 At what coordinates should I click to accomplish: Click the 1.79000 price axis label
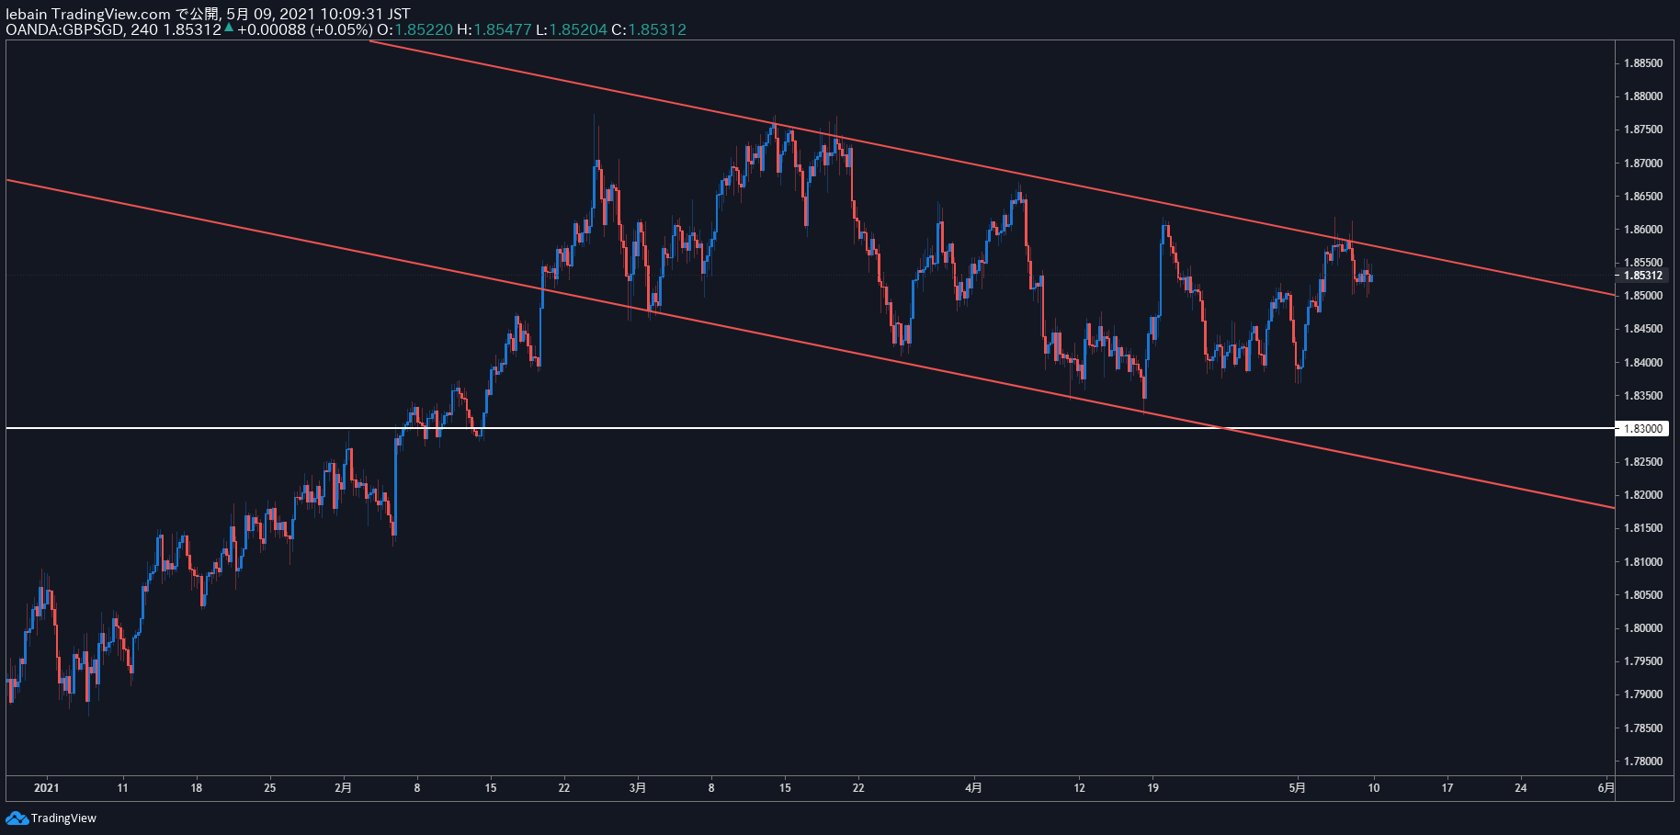1642,694
